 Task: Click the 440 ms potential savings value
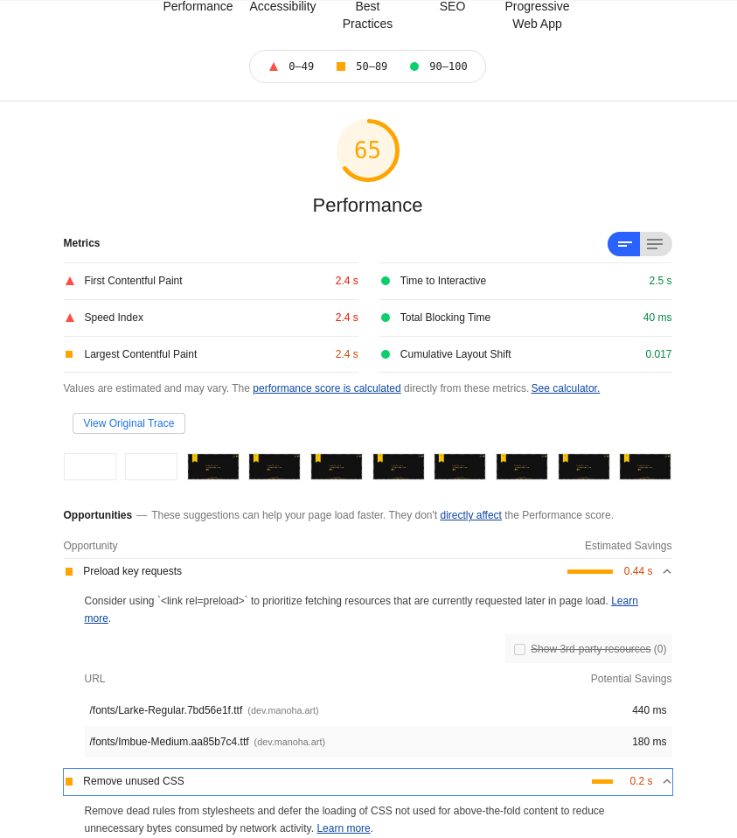coord(650,710)
